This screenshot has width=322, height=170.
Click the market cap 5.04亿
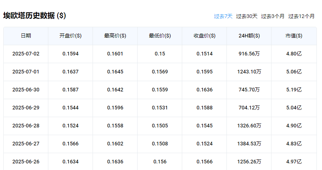pos(294,108)
